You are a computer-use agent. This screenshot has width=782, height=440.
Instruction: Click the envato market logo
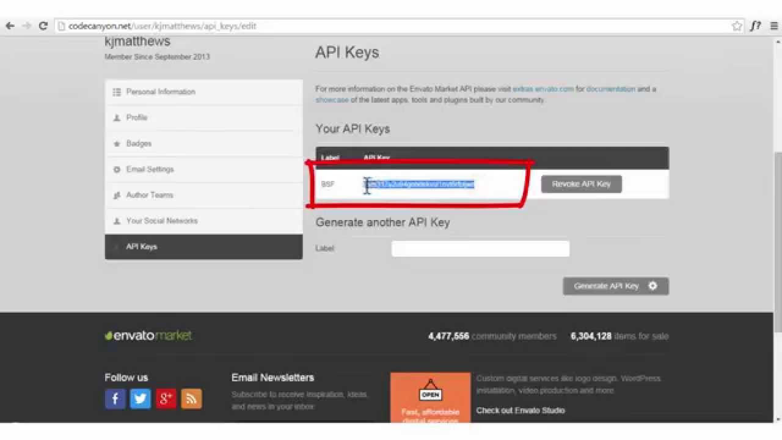point(148,335)
